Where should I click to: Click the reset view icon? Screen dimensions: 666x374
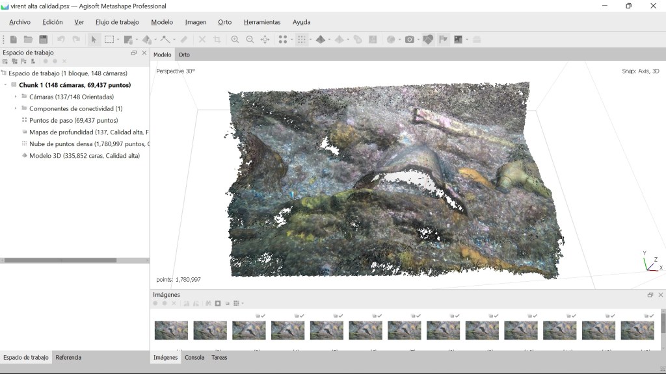[265, 40]
